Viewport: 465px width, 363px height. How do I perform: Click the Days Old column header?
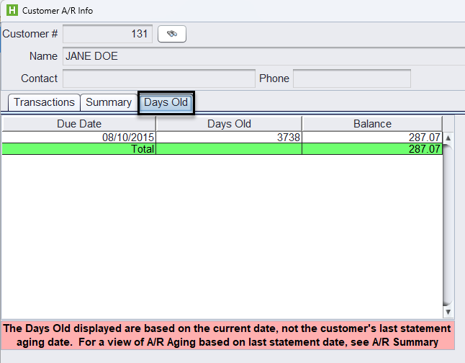(x=229, y=124)
